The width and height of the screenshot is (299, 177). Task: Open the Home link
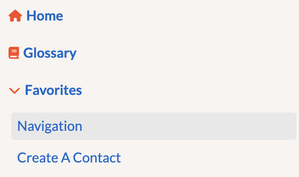(x=44, y=16)
